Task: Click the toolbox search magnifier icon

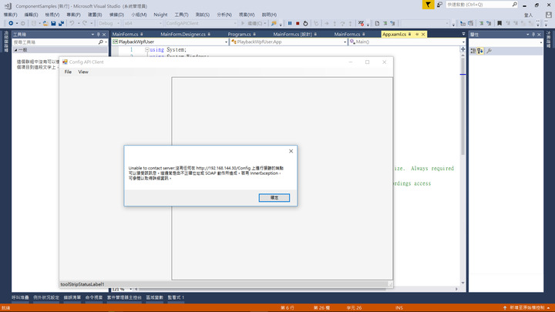Action: click(101, 42)
